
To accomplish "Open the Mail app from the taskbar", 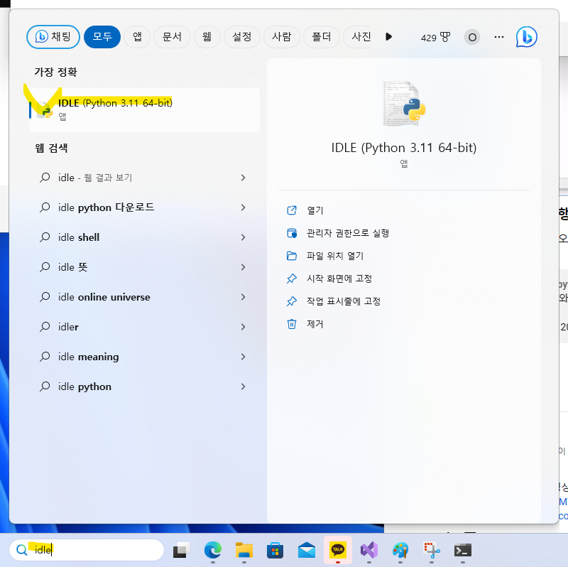I will tap(307, 551).
